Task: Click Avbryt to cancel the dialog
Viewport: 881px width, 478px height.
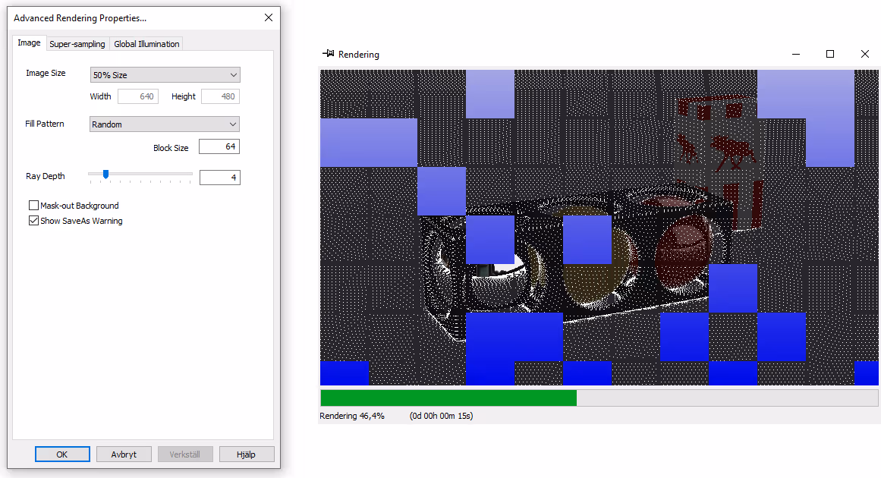Action: 124,453
